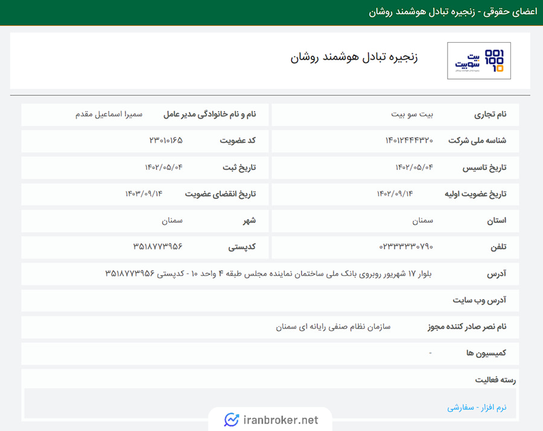Screen dimensions: 543x431
Task: Click the تاریخ تاسیس label
Action: 484,168
